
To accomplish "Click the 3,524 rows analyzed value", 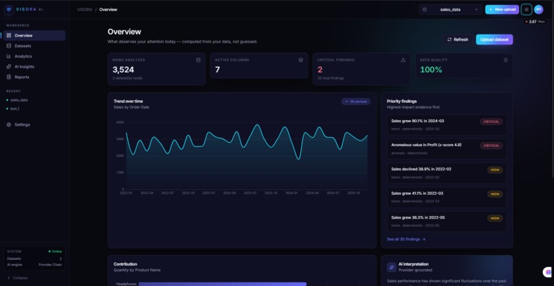I will pos(123,69).
